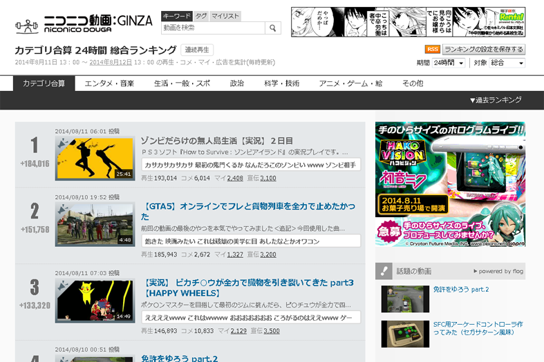Click the score +133,320
The width and height of the screenshot is (544, 362).
coord(35,305)
